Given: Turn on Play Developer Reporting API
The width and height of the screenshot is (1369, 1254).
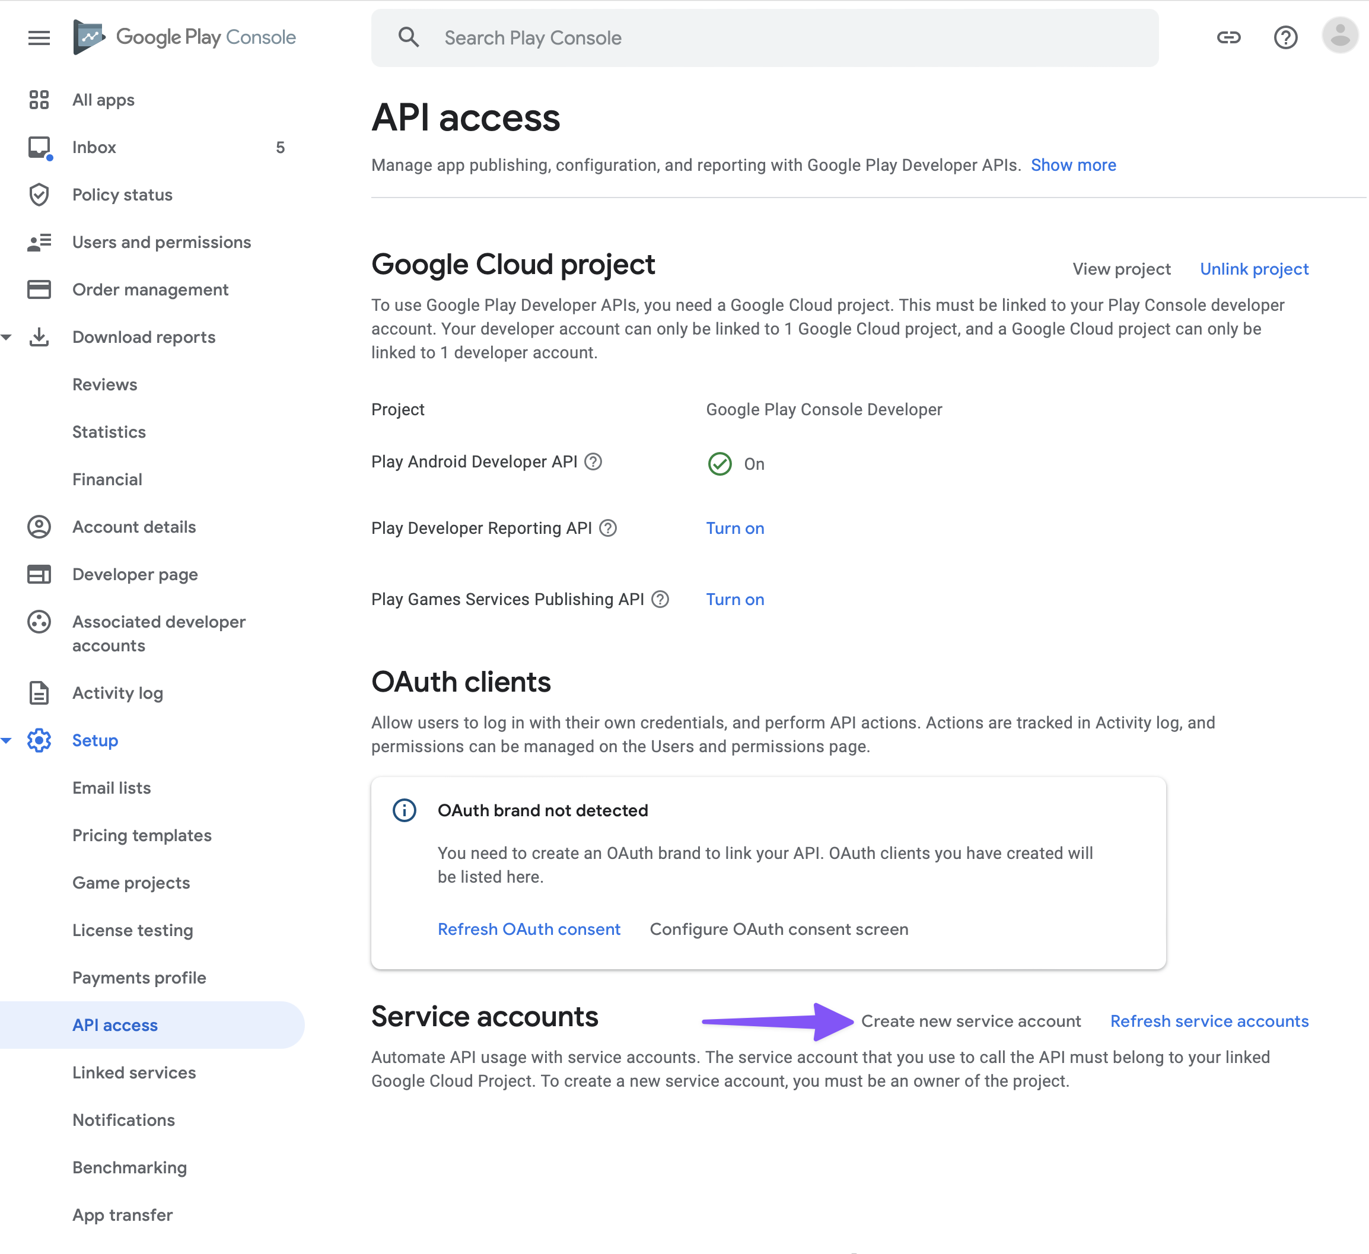Looking at the screenshot, I should point(735,528).
